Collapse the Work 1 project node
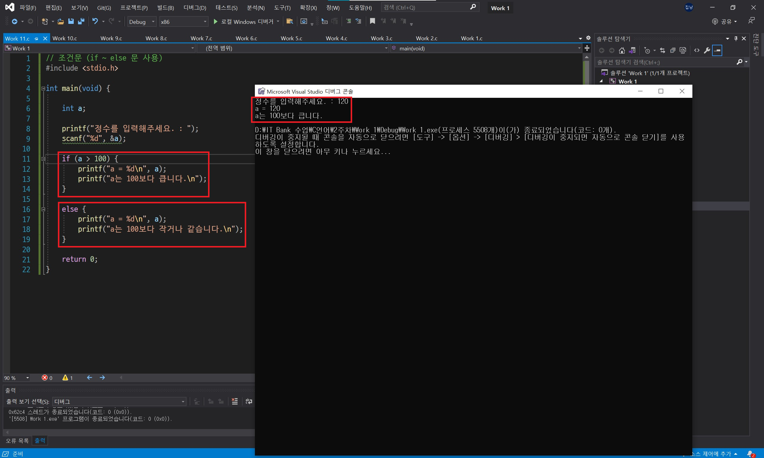 (601, 81)
